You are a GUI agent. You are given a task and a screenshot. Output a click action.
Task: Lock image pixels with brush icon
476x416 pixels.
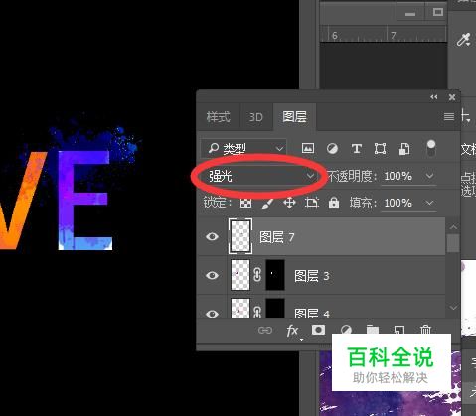point(267,203)
